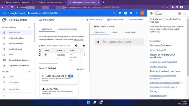Click Hide Info Panel button

[x=136, y=20]
